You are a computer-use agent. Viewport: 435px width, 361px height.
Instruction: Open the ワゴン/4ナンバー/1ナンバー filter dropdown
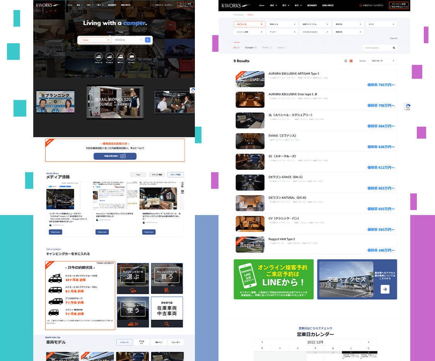click(315, 32)
